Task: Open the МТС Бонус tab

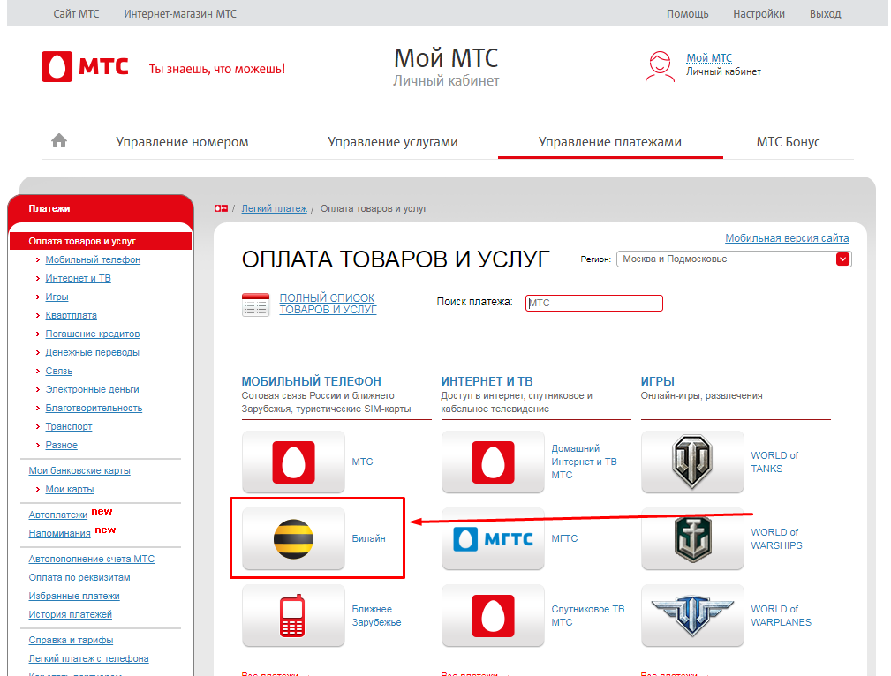Action: 788,142
